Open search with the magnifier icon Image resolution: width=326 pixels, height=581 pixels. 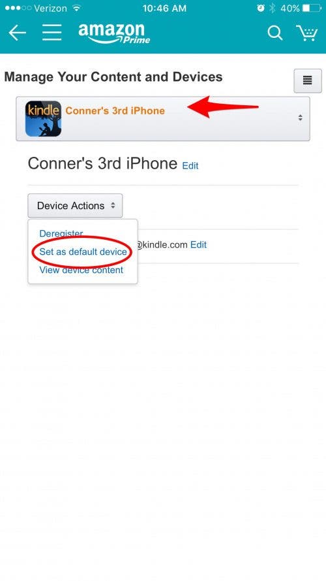click(275, 33)
